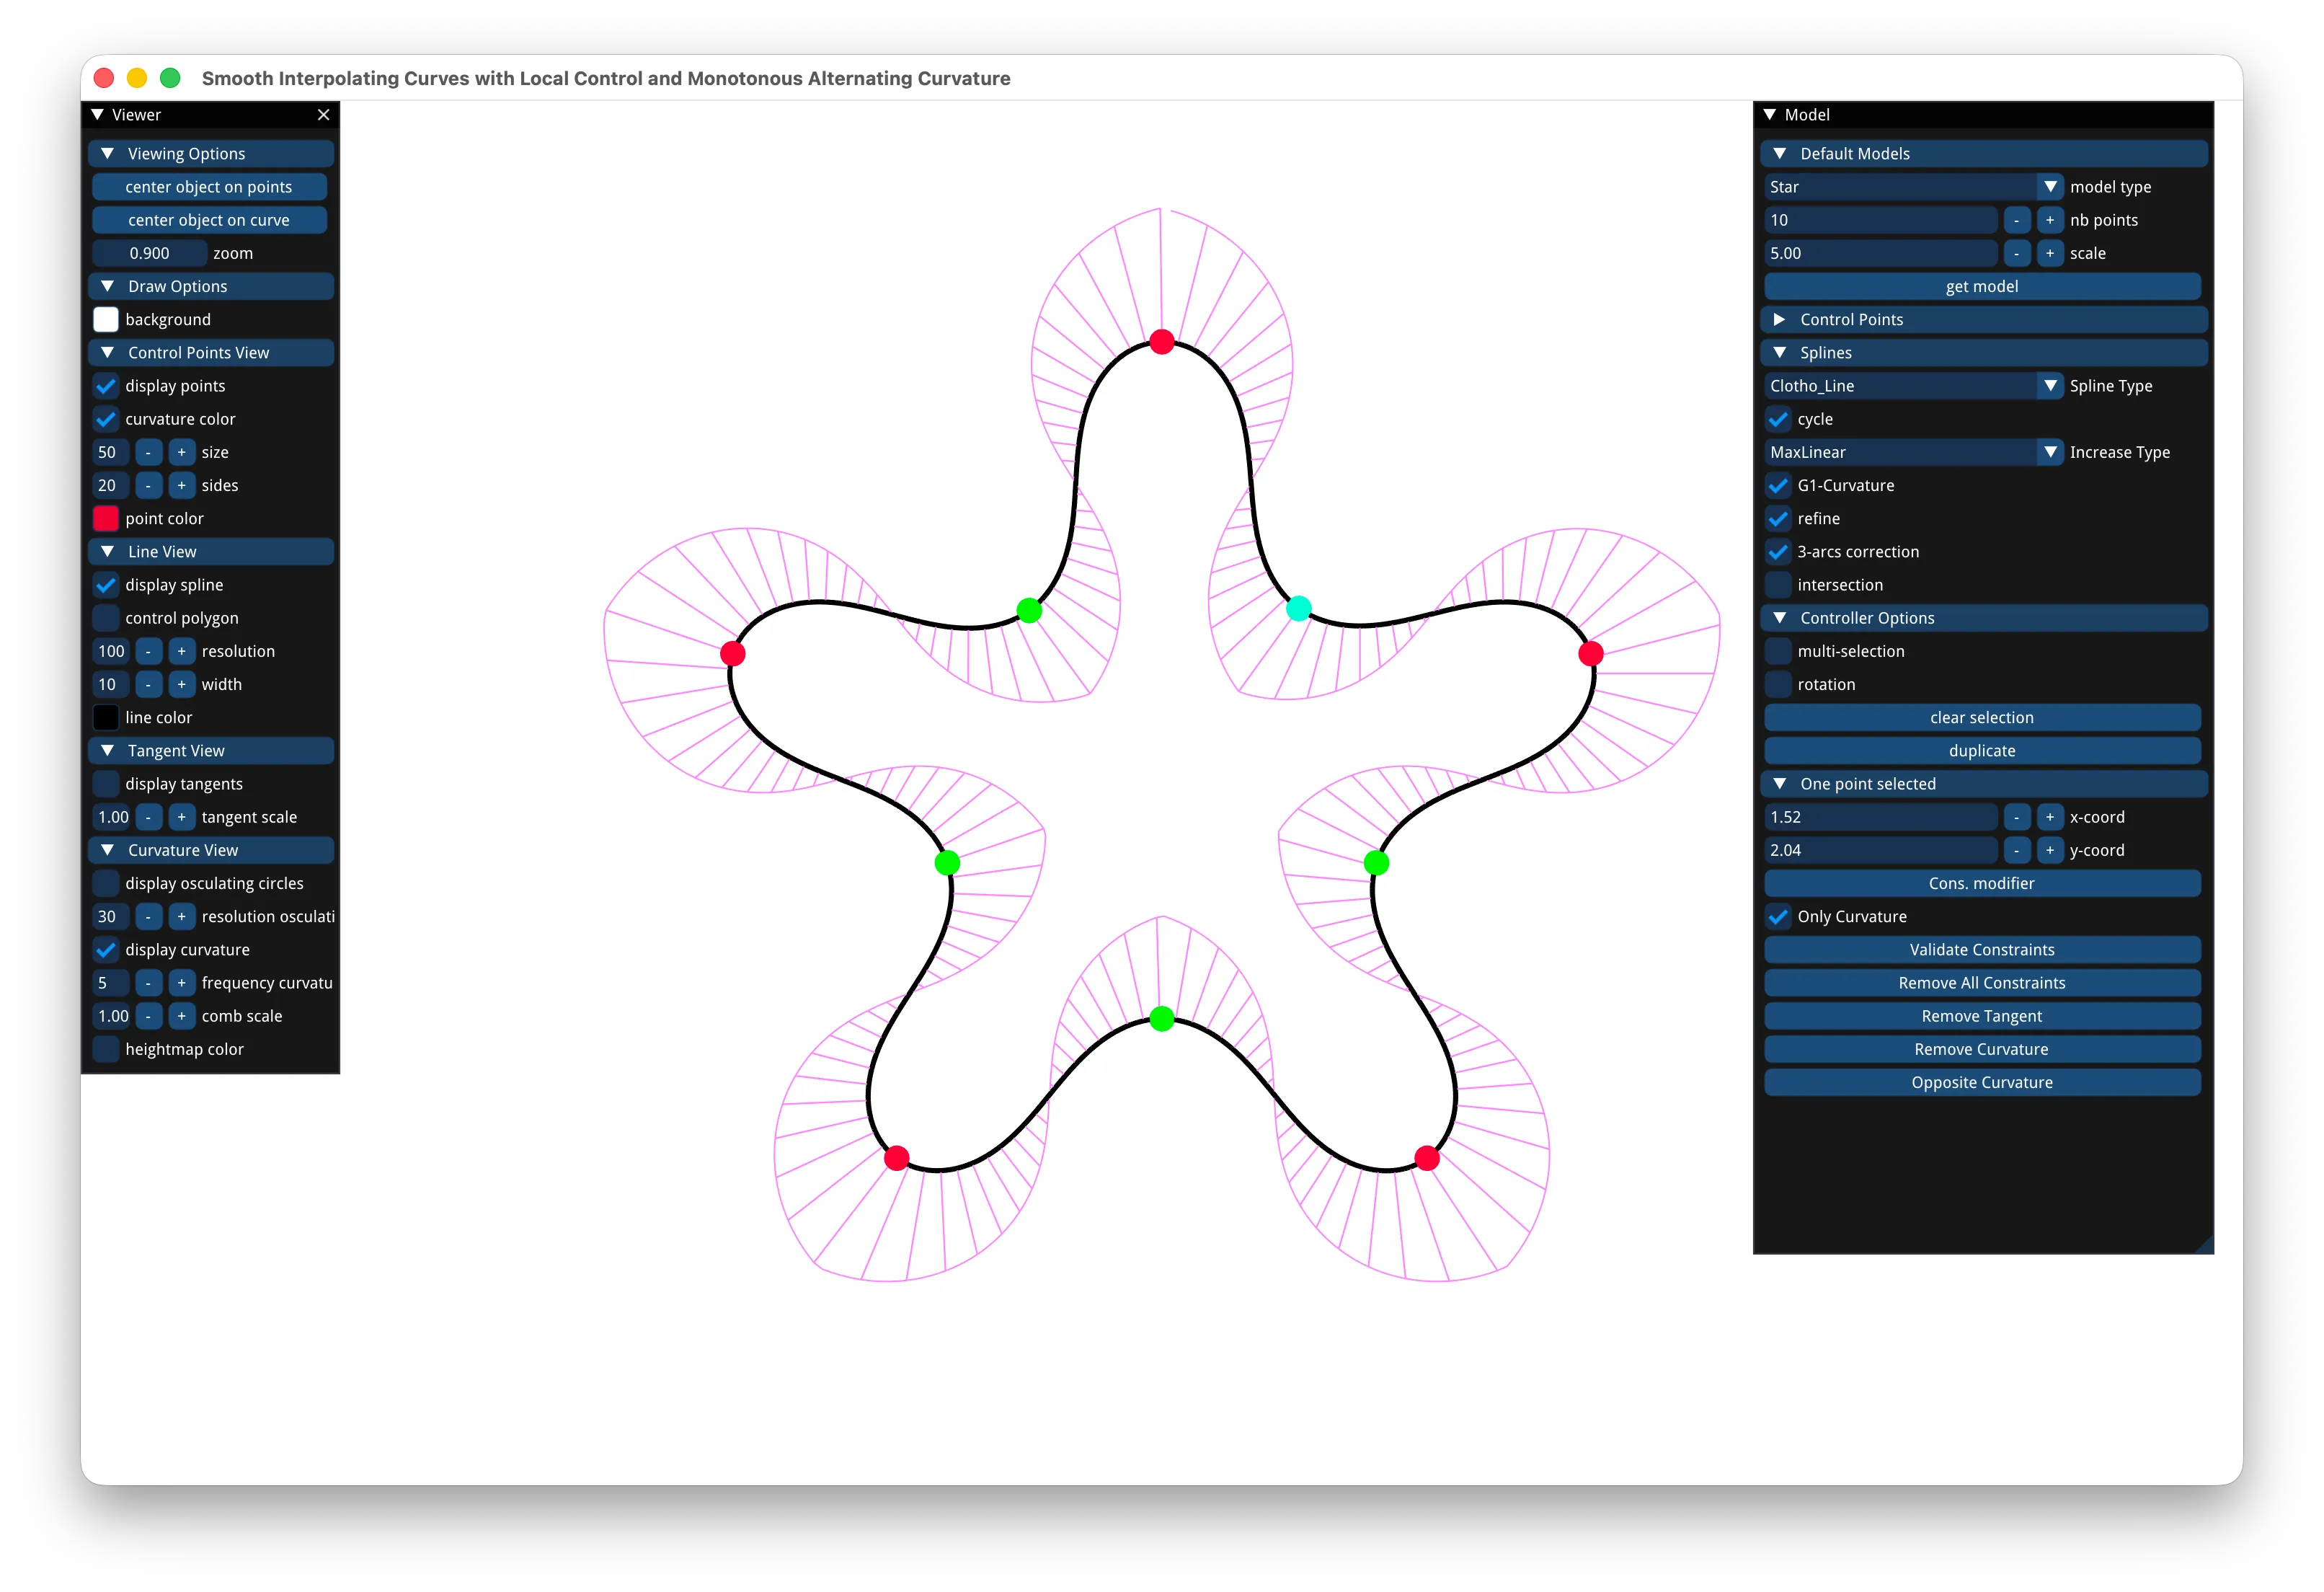The height and width of the screenshot is (1592, 2324).
Task: Toggle the intersection checkbox
Action: pos(1778,585)
